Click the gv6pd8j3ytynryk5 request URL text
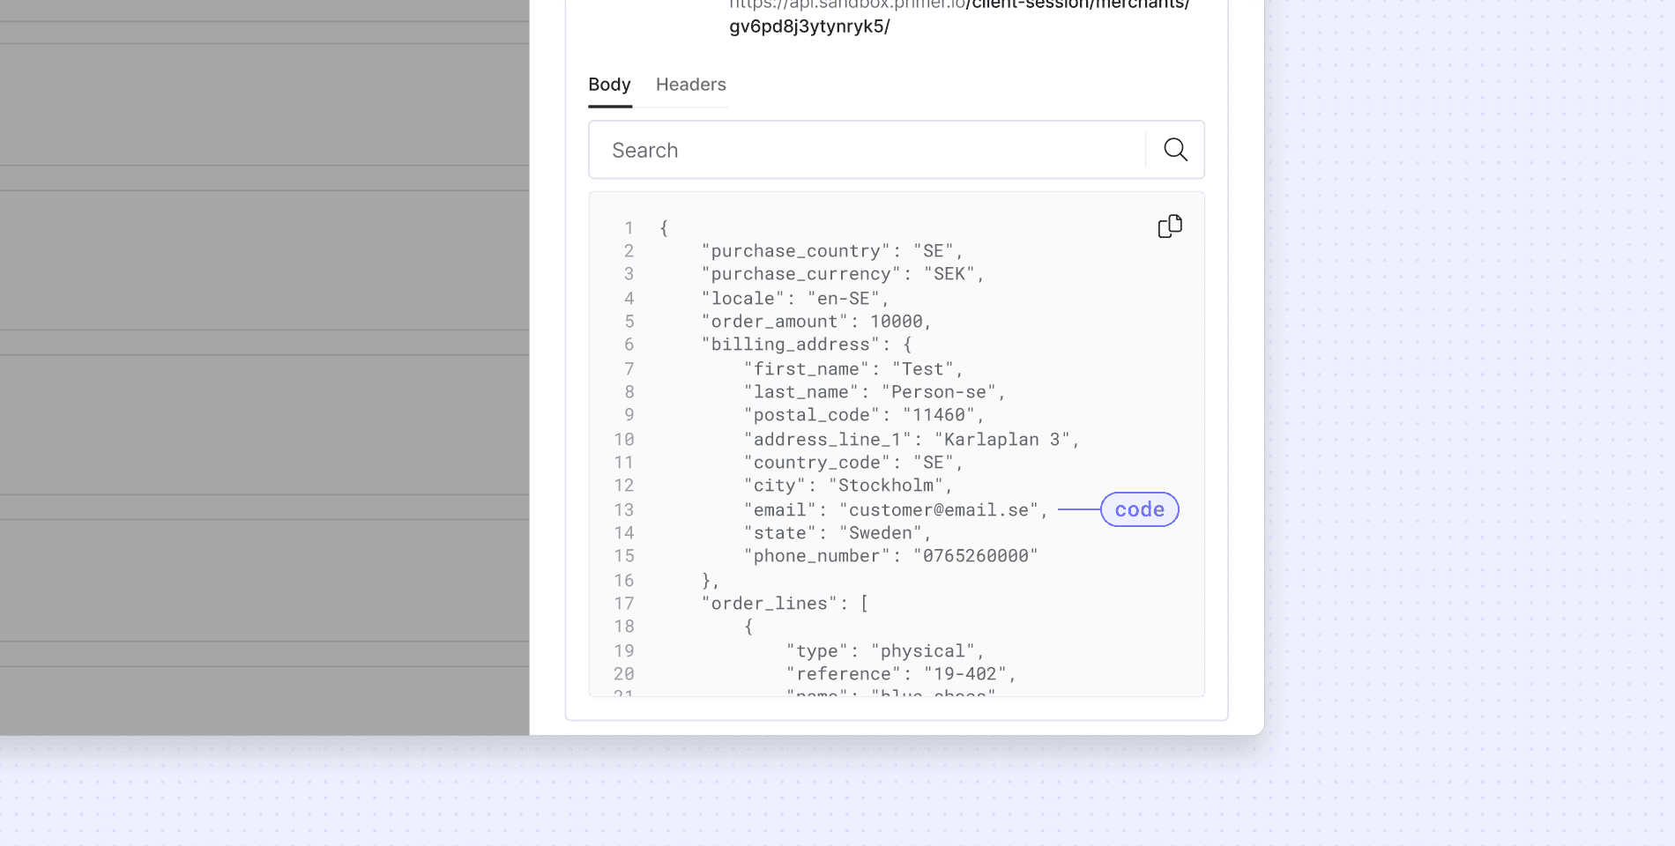This screenshot has width=1675, height=846. coord(809,26)
